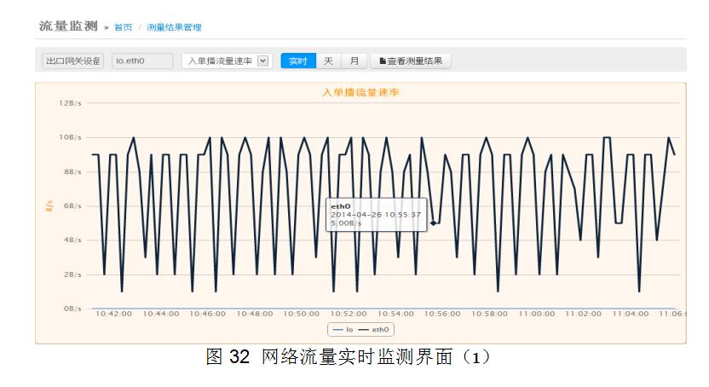Click the file icon on 查看测量结果 button
The height and width of the screenshot is (387, 709).
[383, 61]
